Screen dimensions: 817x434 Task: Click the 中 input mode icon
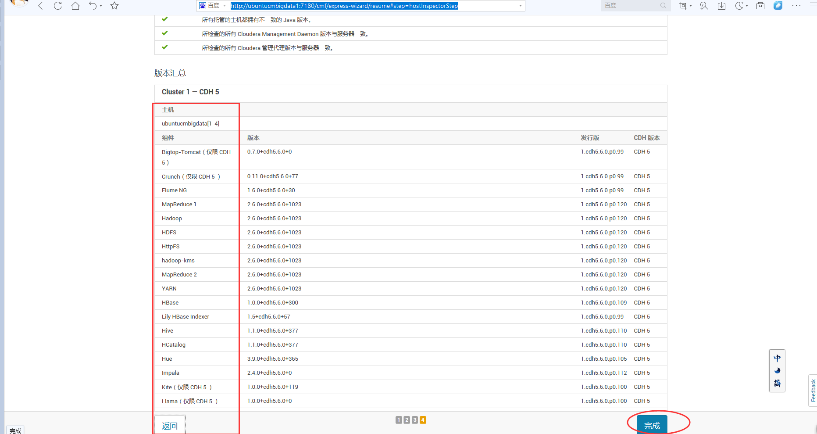[x=777, y=358]
